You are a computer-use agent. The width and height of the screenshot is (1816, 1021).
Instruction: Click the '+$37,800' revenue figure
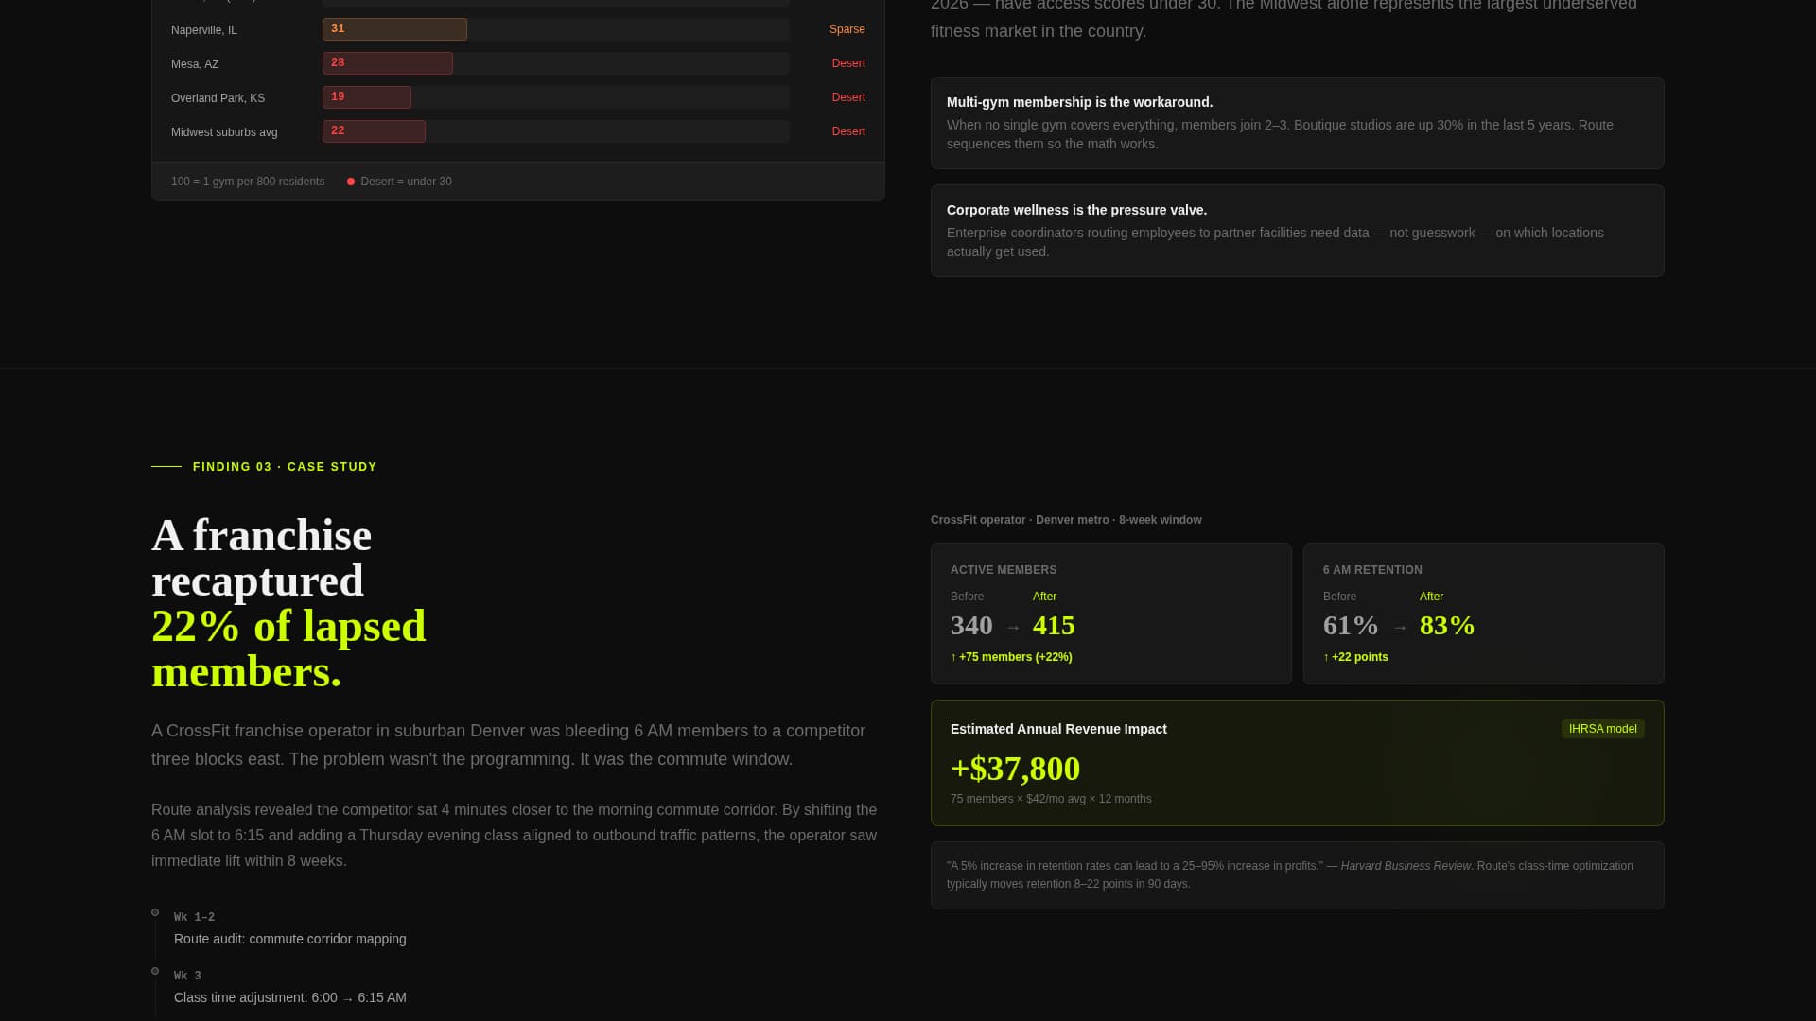pyautogui.click(x=1015, y=769)
